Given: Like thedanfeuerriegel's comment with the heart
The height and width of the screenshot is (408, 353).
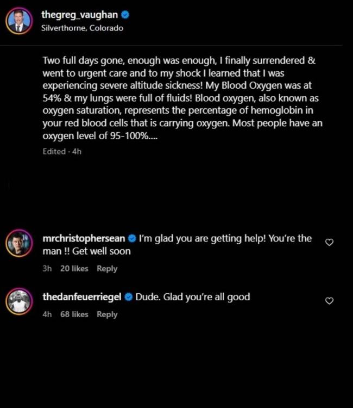Looking at the screenshot, I should (x=329, y=300).
